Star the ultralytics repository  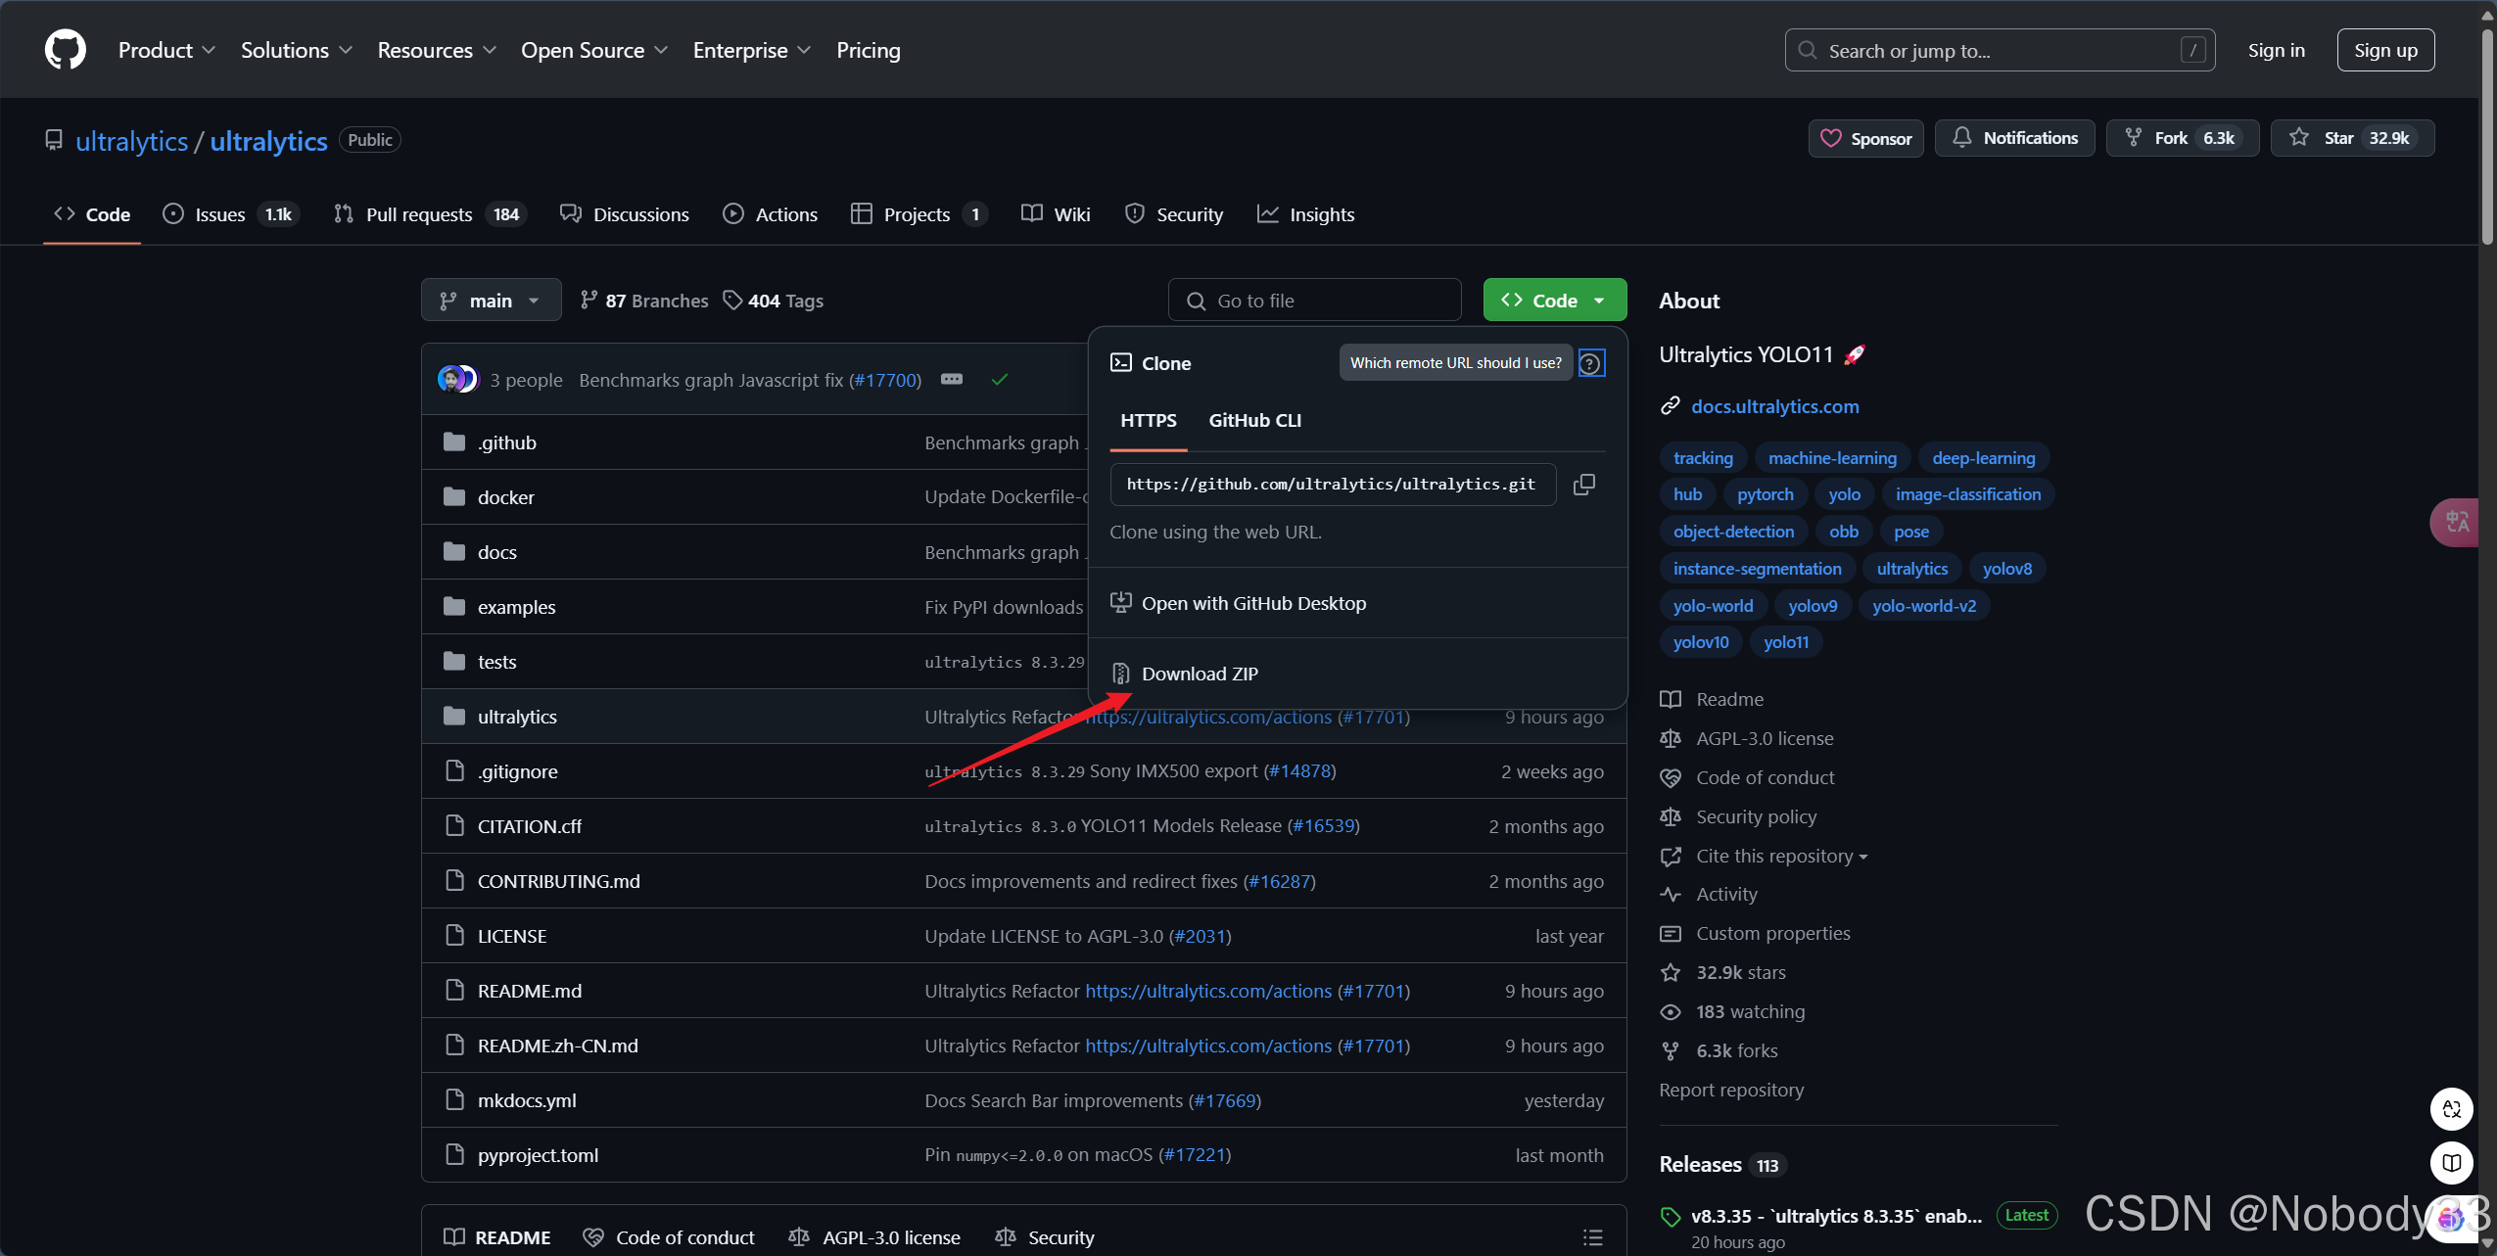(x=2352, y=138)
